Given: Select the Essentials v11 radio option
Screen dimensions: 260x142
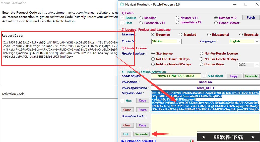Looking at the screenshot, I should click(141, 23).
